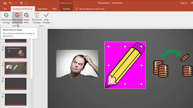Screen dimensions: 193x108
Task: Click the animation star beside slide 3
Action: 3,66
